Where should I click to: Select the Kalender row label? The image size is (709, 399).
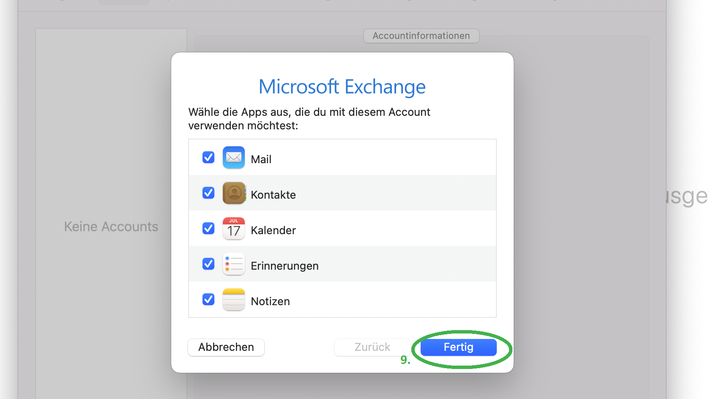click(273, 230)
